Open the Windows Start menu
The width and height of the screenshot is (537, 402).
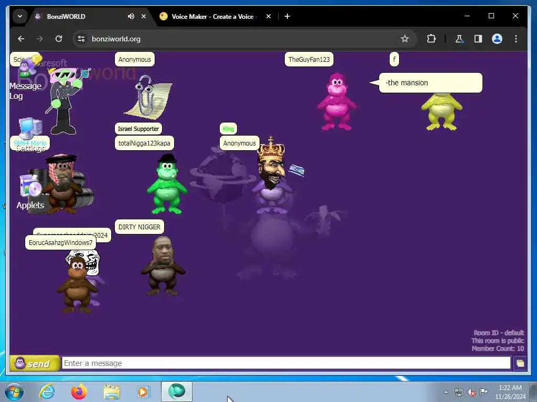(x=14, y=392)
